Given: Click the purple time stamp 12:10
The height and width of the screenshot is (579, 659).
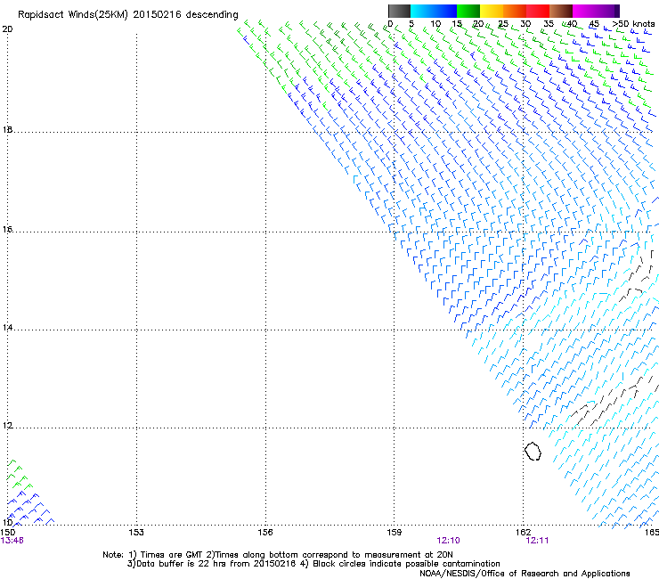Looking at the screenshot, I should [448, 541].
